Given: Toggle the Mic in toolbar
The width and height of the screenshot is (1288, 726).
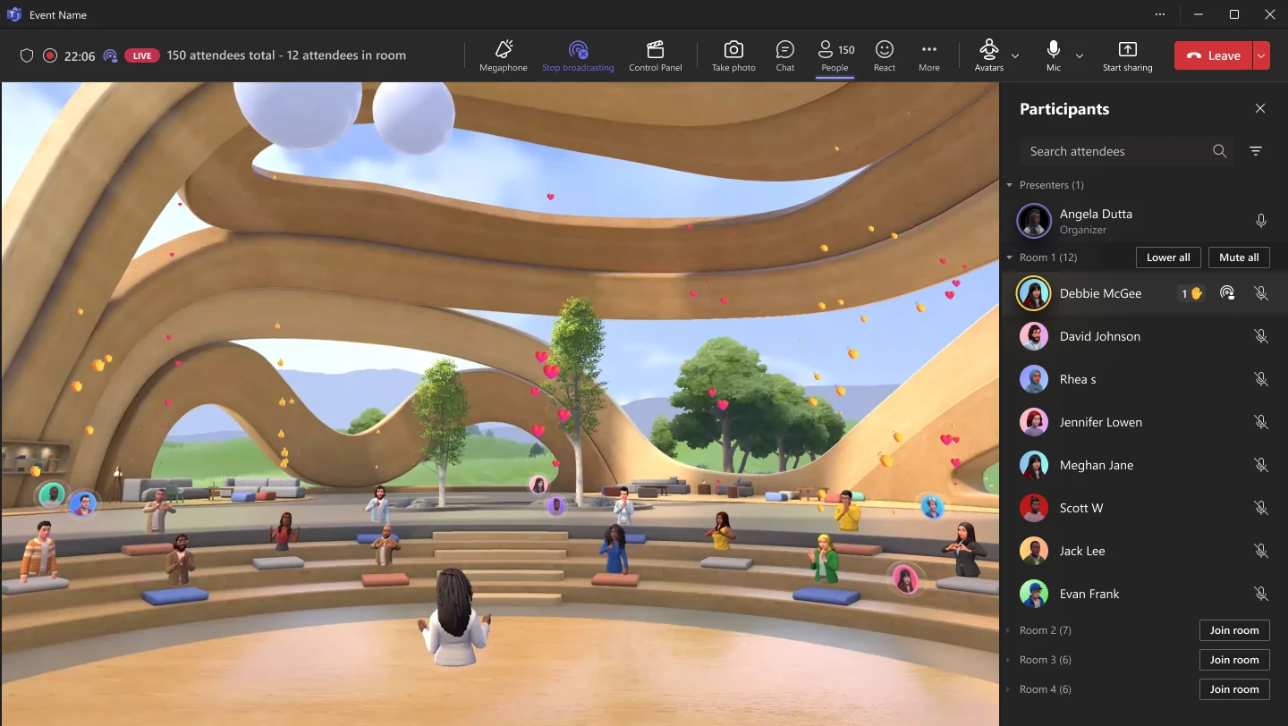Looking at the screenshot, I should click(1054, 55).
